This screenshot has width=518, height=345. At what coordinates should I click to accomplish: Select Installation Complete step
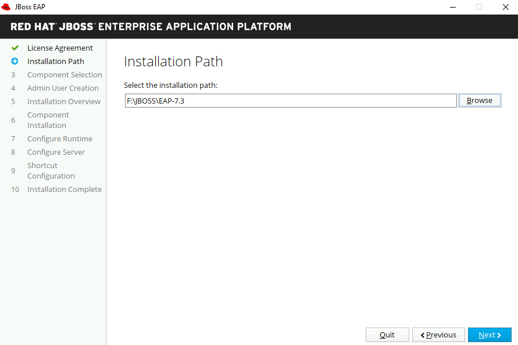(65, 189)
